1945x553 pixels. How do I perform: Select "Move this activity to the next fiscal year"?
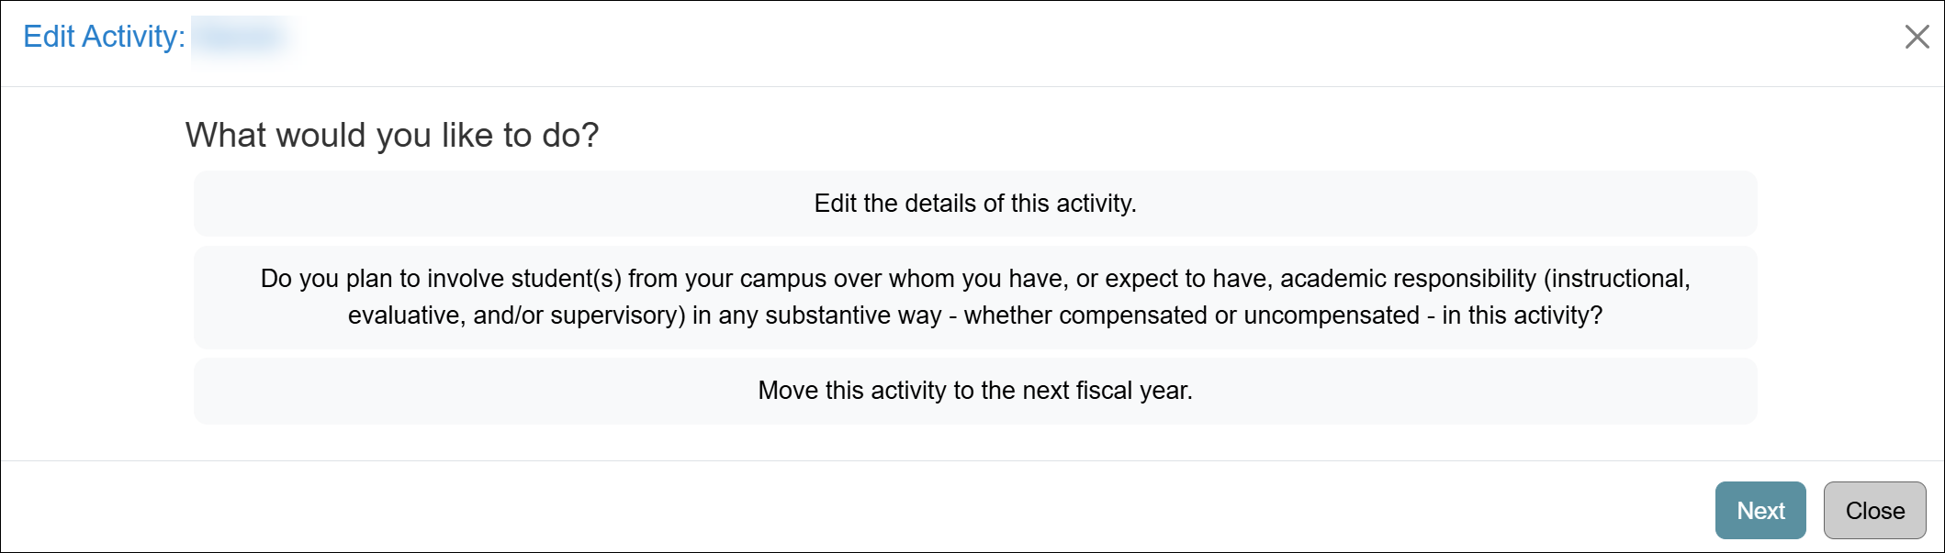(973, 390)
